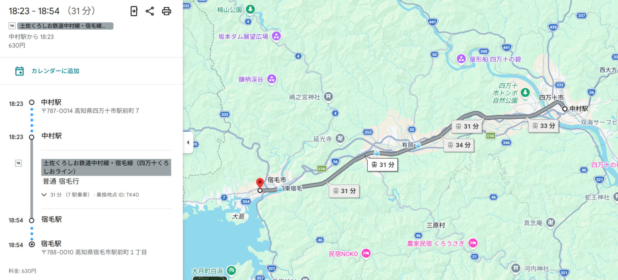This screenshot has height=280, width=618.
Task: Click the send-to-phone icon
Action: pyautogui.click(x=134, y=11)
